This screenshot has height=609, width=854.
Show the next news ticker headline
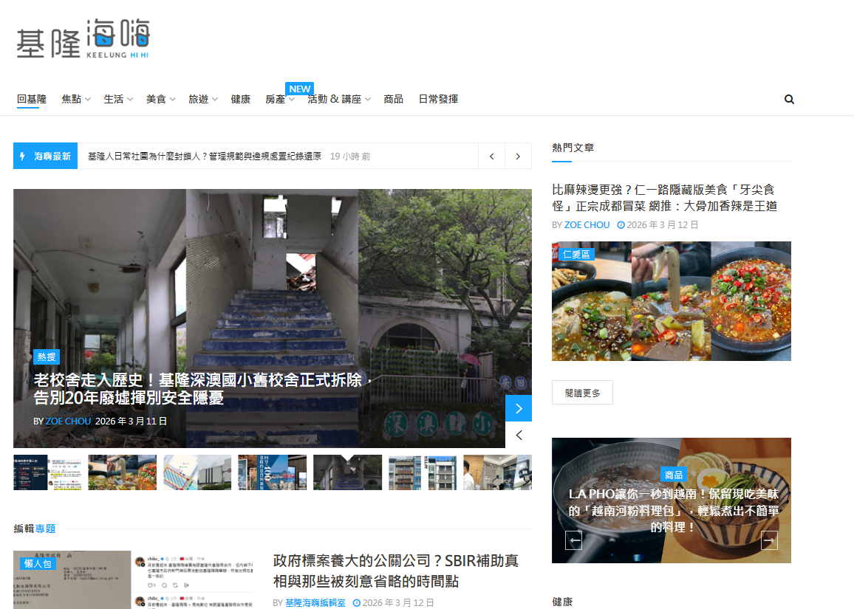(518, 156)
